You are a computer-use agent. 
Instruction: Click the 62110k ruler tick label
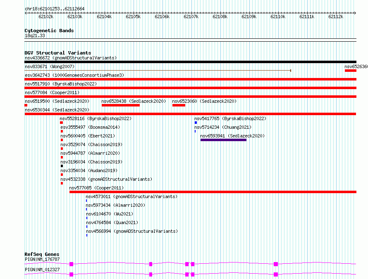click(x=278, y=17)
